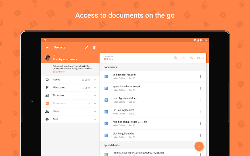Click the Projects title
Image resolution: width=250 pixels, height=156 pixels.
60,47
